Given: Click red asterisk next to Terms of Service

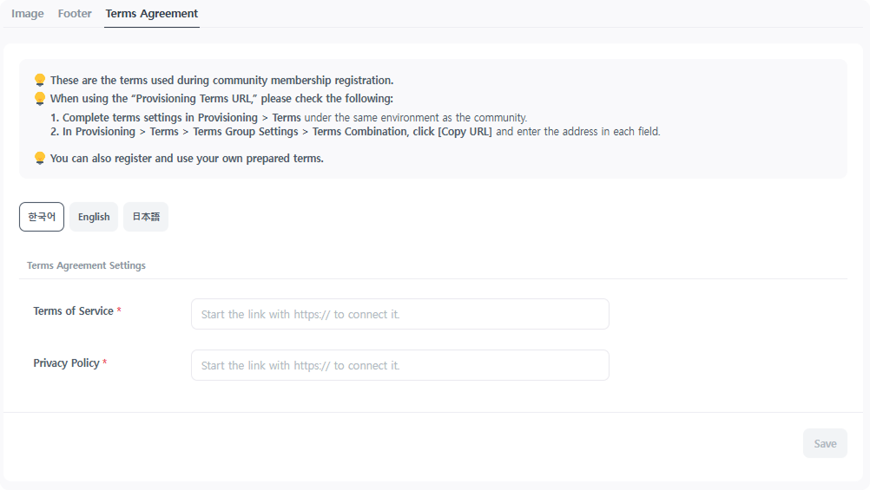Looking at the screenshot, I should [x=119, y=311].
